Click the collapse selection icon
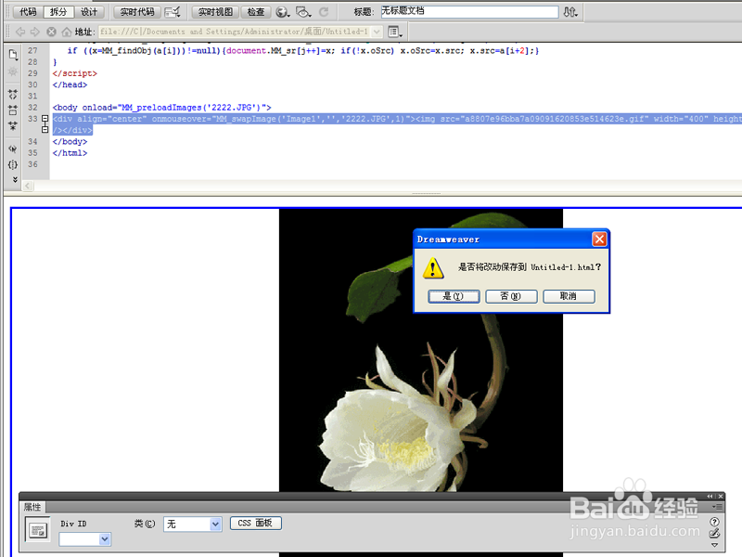742x557 pixels. tap(13, 110)
